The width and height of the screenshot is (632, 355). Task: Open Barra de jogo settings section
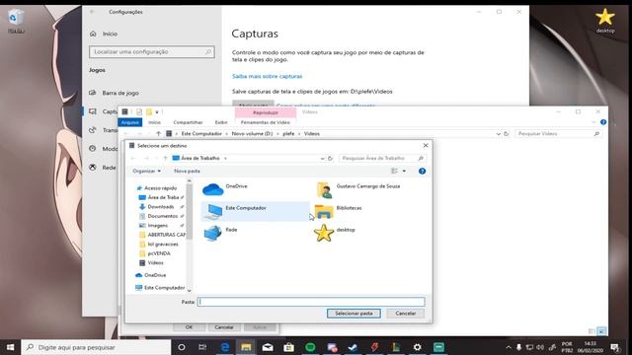120,93
